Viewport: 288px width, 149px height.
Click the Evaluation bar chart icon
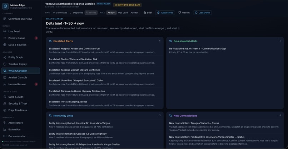coord(5,129)
